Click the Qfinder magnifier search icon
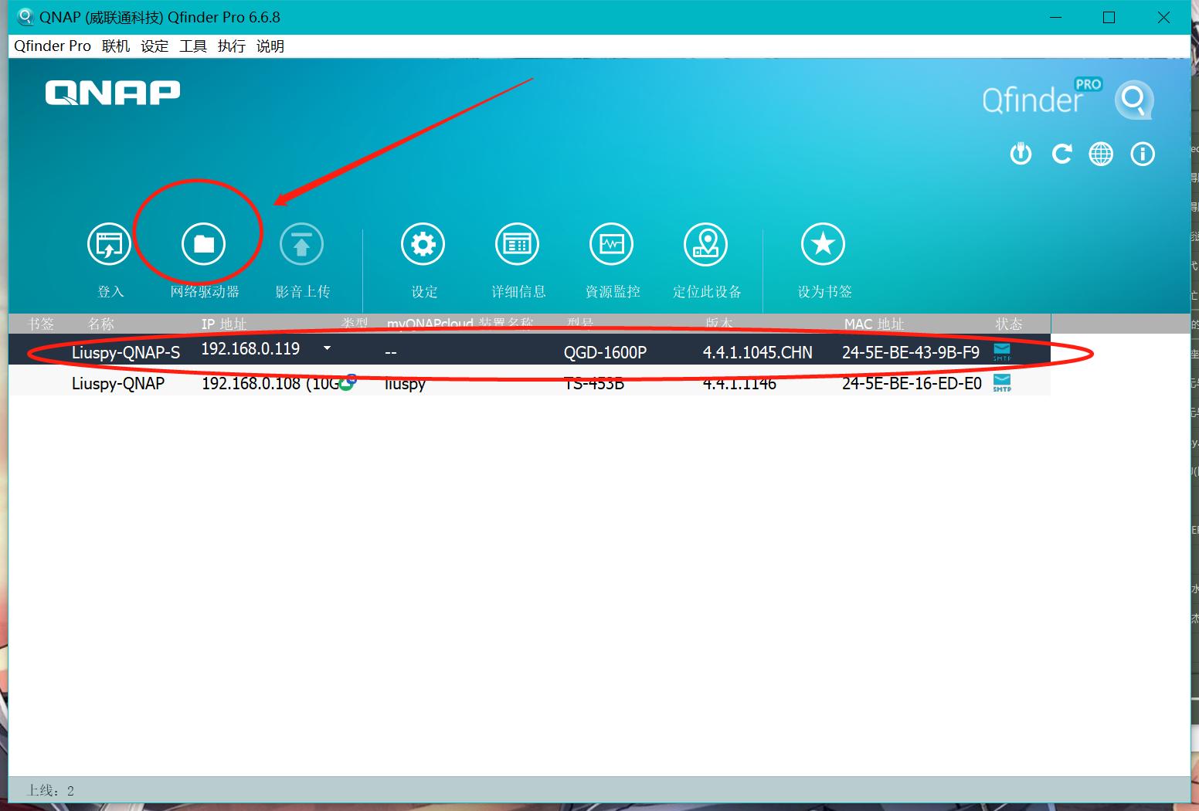This screenshot has width=1199, height=811. 1134,100
